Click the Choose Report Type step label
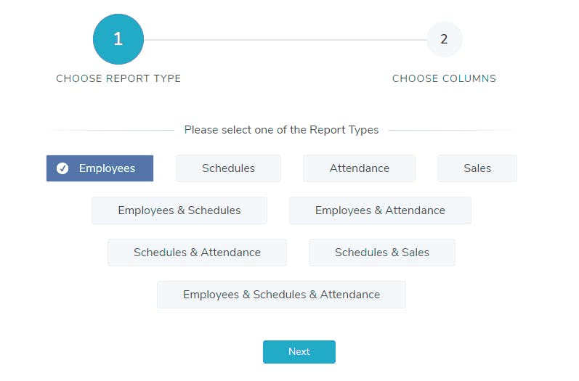Viewport: 579px width, 381px height. pyautogui.click(x=118, y=78)
